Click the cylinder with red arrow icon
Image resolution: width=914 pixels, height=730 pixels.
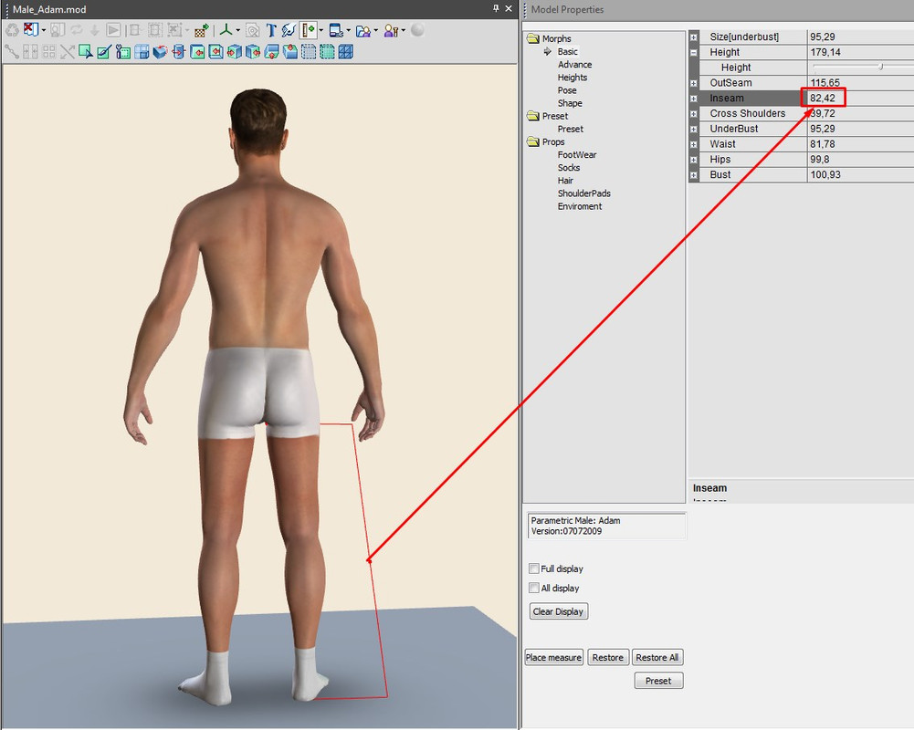(x=179, y=52)
